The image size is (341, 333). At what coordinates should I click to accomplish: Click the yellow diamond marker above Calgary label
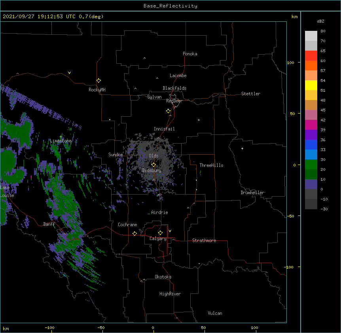click(x=160, y=233)
